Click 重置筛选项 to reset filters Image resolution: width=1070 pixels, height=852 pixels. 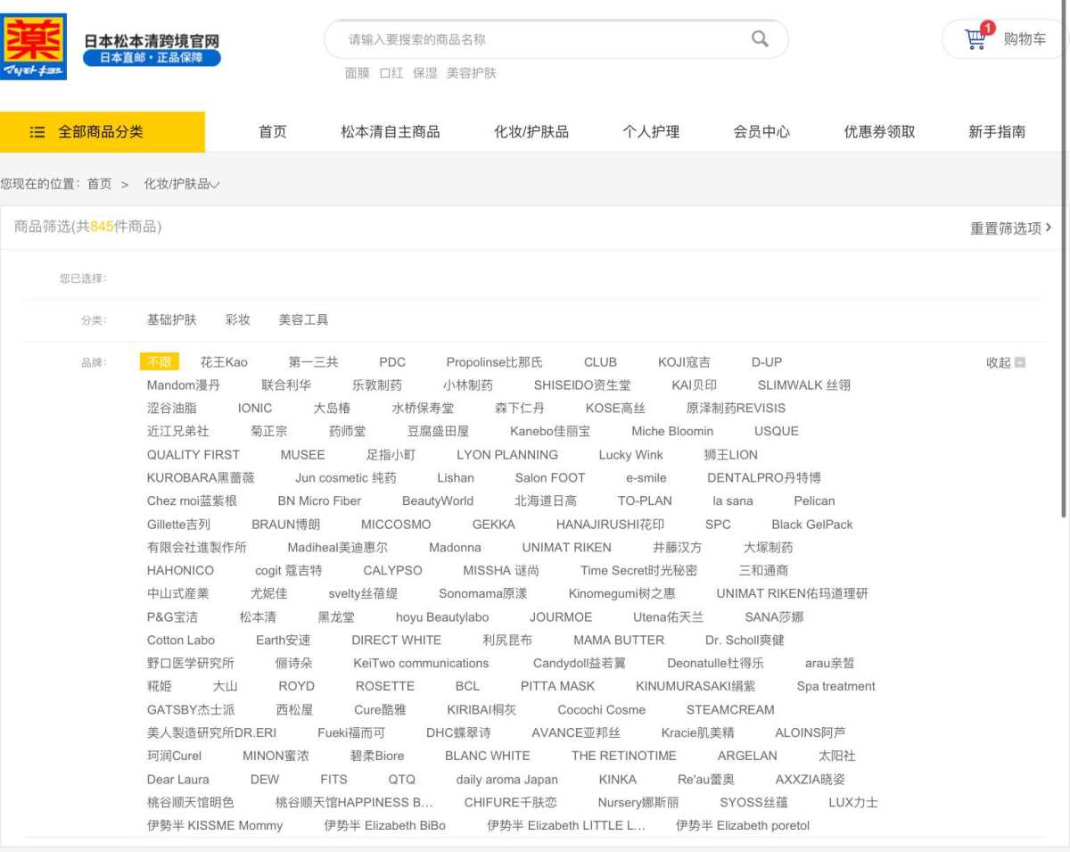(1009, 227)
